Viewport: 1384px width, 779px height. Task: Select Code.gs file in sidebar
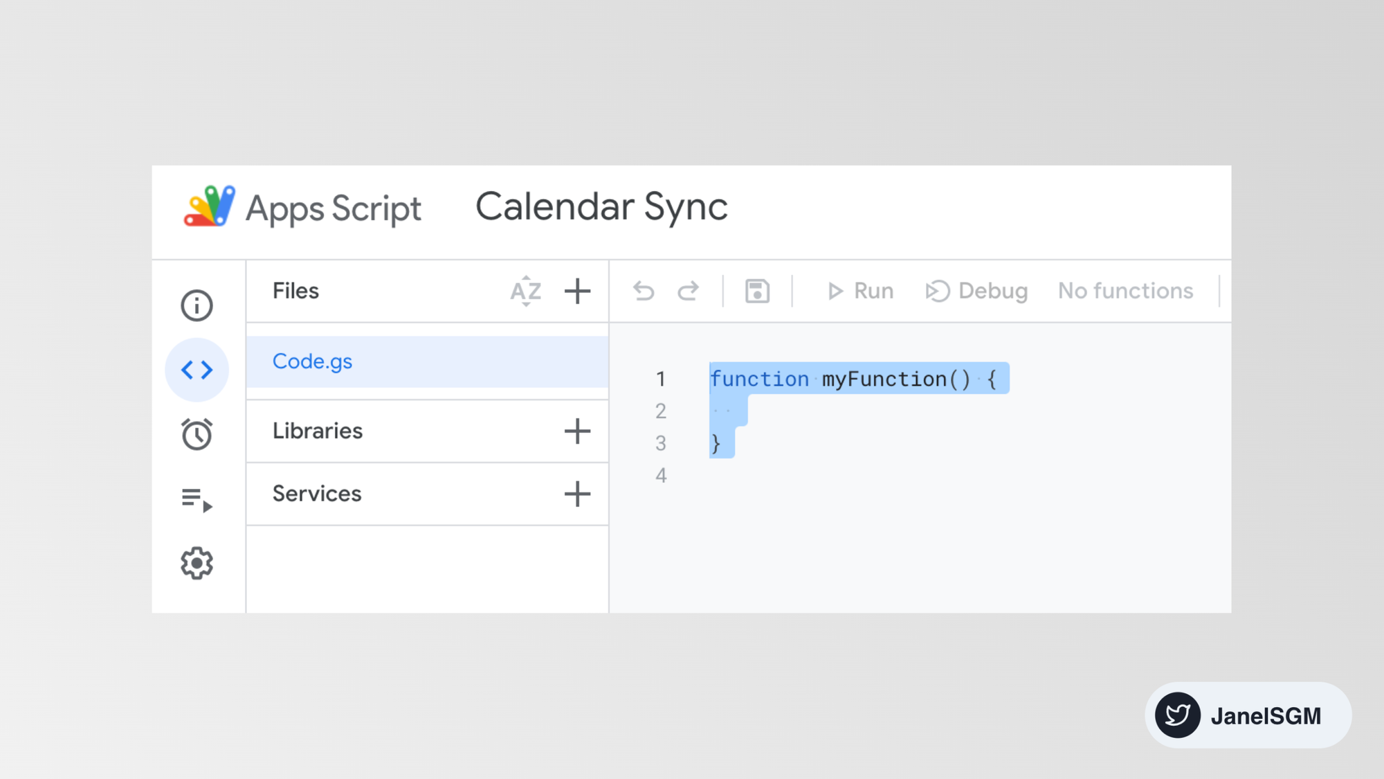(x=313, y=361)
